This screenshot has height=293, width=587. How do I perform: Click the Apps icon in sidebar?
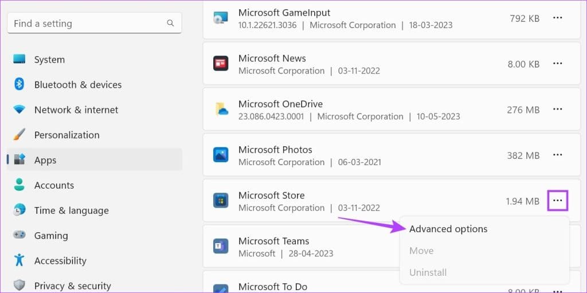point(19,159)
